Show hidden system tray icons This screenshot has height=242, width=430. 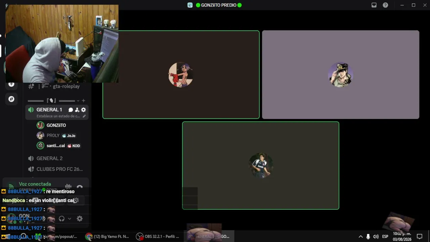[x=361, y=236]
